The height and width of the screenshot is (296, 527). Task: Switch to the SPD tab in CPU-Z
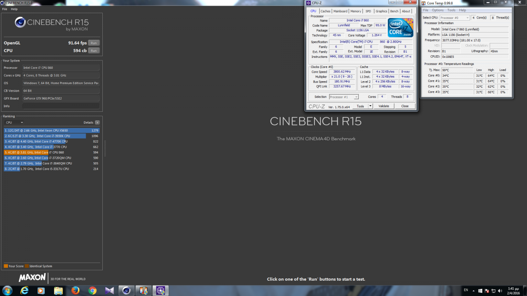368,11
